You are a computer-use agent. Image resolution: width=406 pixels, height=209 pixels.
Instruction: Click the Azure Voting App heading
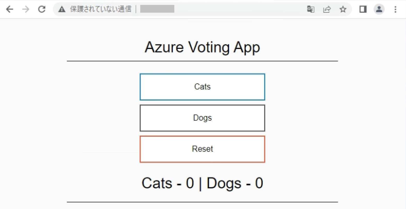click(202, 48)
